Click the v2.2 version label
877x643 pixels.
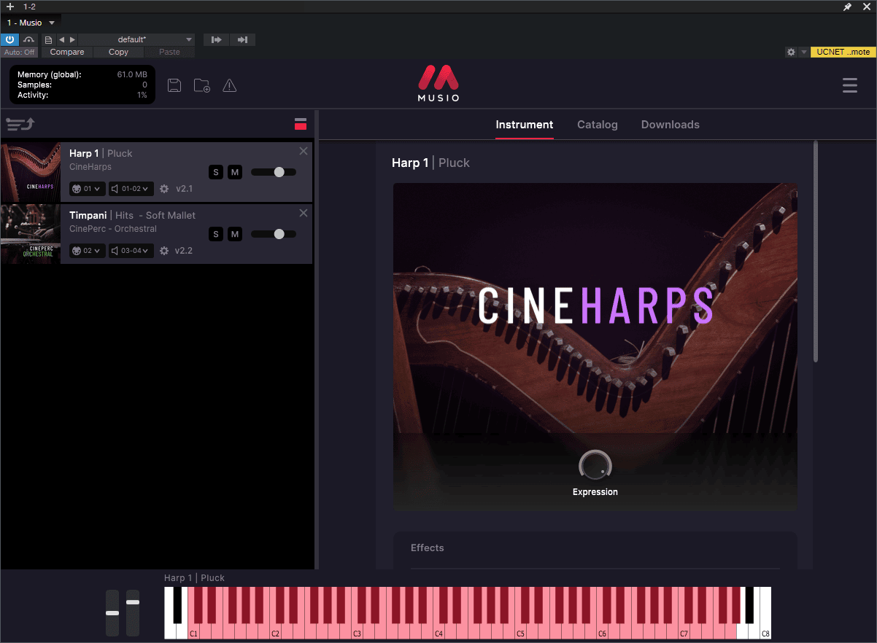coord(185,251)
